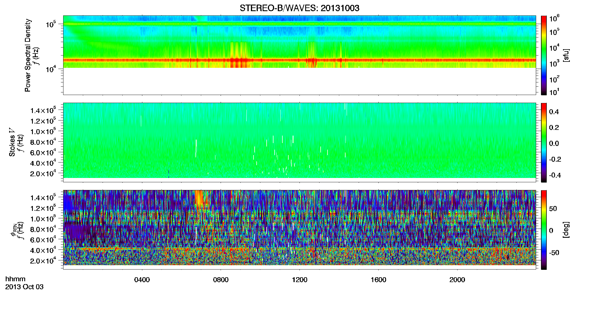
Task: Click the φ RTN direction spectrogram panel
Action: pyautogui.click(x=299, y=230)
